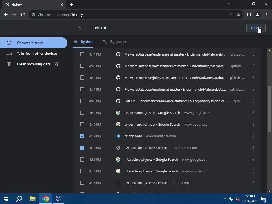The width and height of the screenshot is (272, 204).
Task: Click the network tray icon
Action: pyautogui.click(x=231, y=199)
